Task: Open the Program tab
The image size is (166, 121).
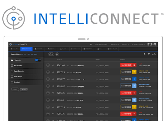Action: pyautogui.click(x=88, y=49)
